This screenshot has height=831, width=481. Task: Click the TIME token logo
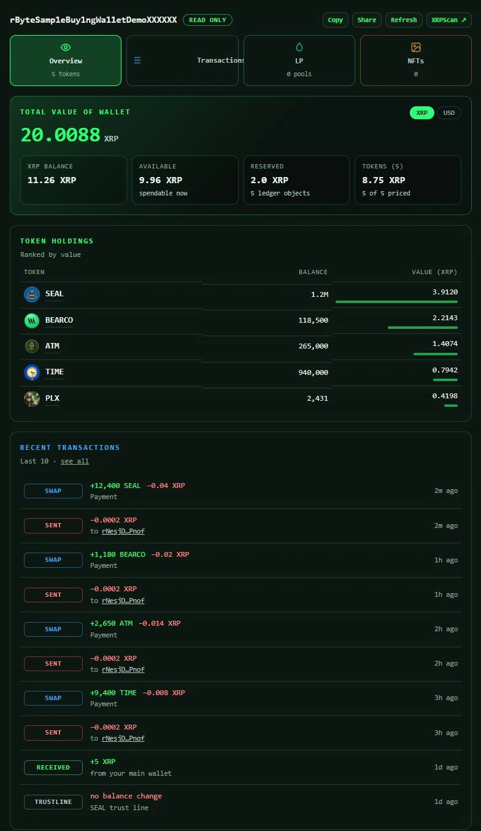pyautogui.click(x=32, y=372)
